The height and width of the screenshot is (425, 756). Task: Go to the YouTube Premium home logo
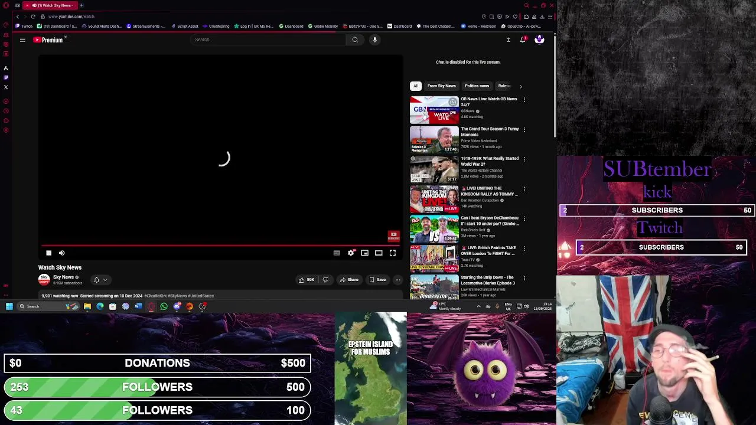(x=48, y=40)
